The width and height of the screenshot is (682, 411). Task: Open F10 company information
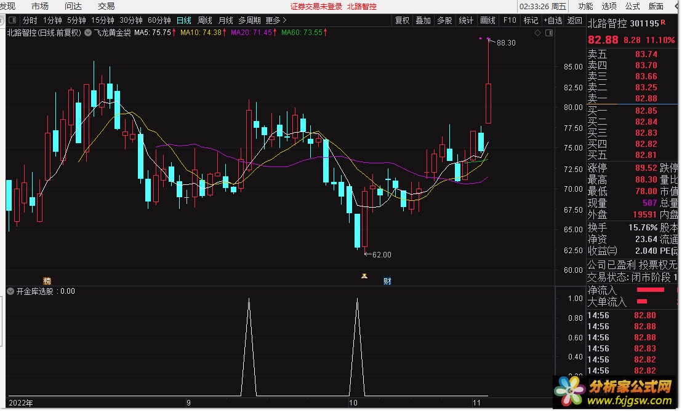coord(509,20)
